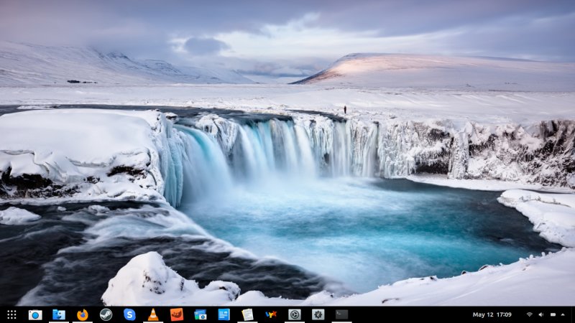Open the file manager from the dock

pyautogui.click(x=59, y=314)
